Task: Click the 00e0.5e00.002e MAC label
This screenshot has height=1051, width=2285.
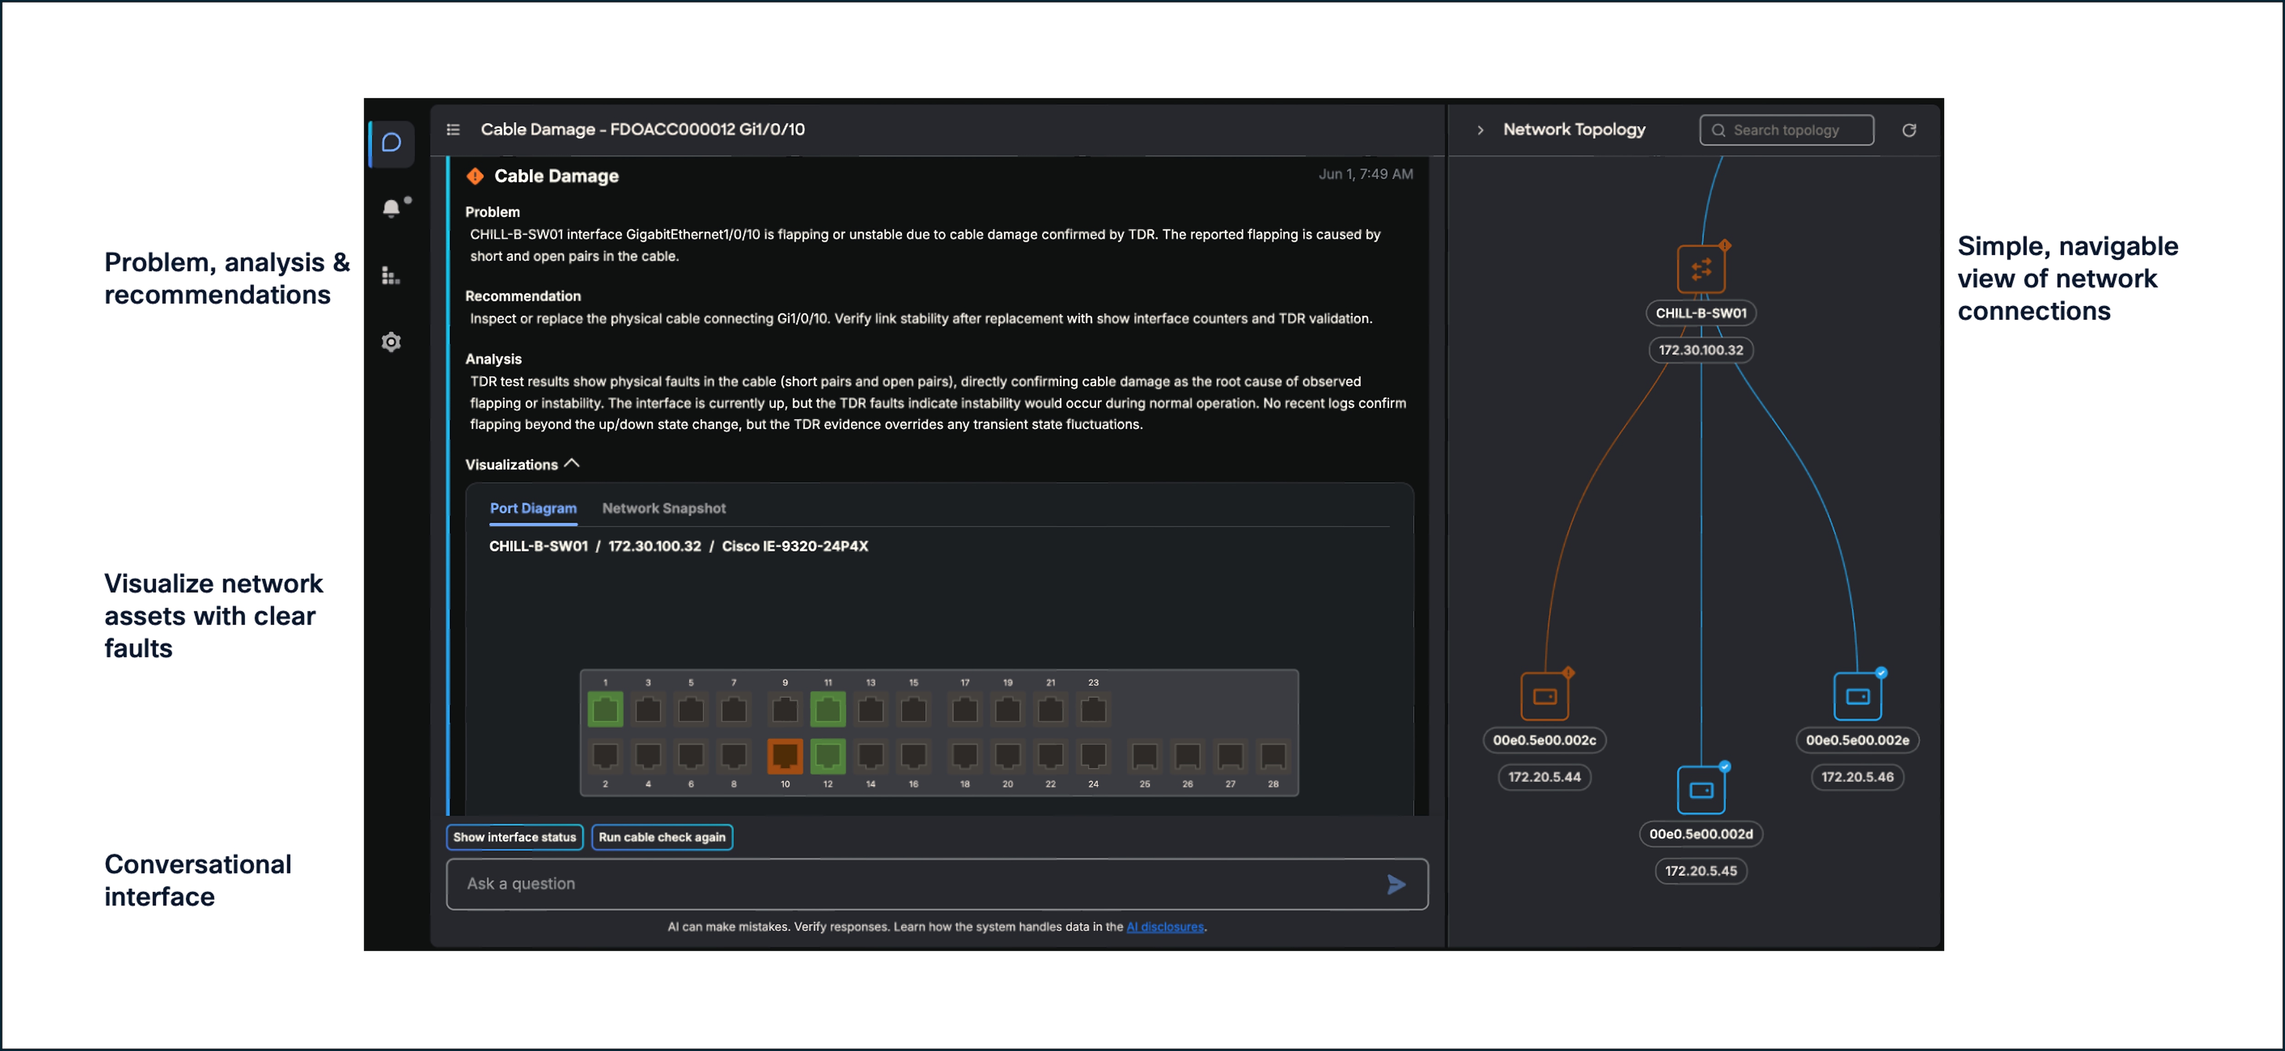Action: point(1857,740)
